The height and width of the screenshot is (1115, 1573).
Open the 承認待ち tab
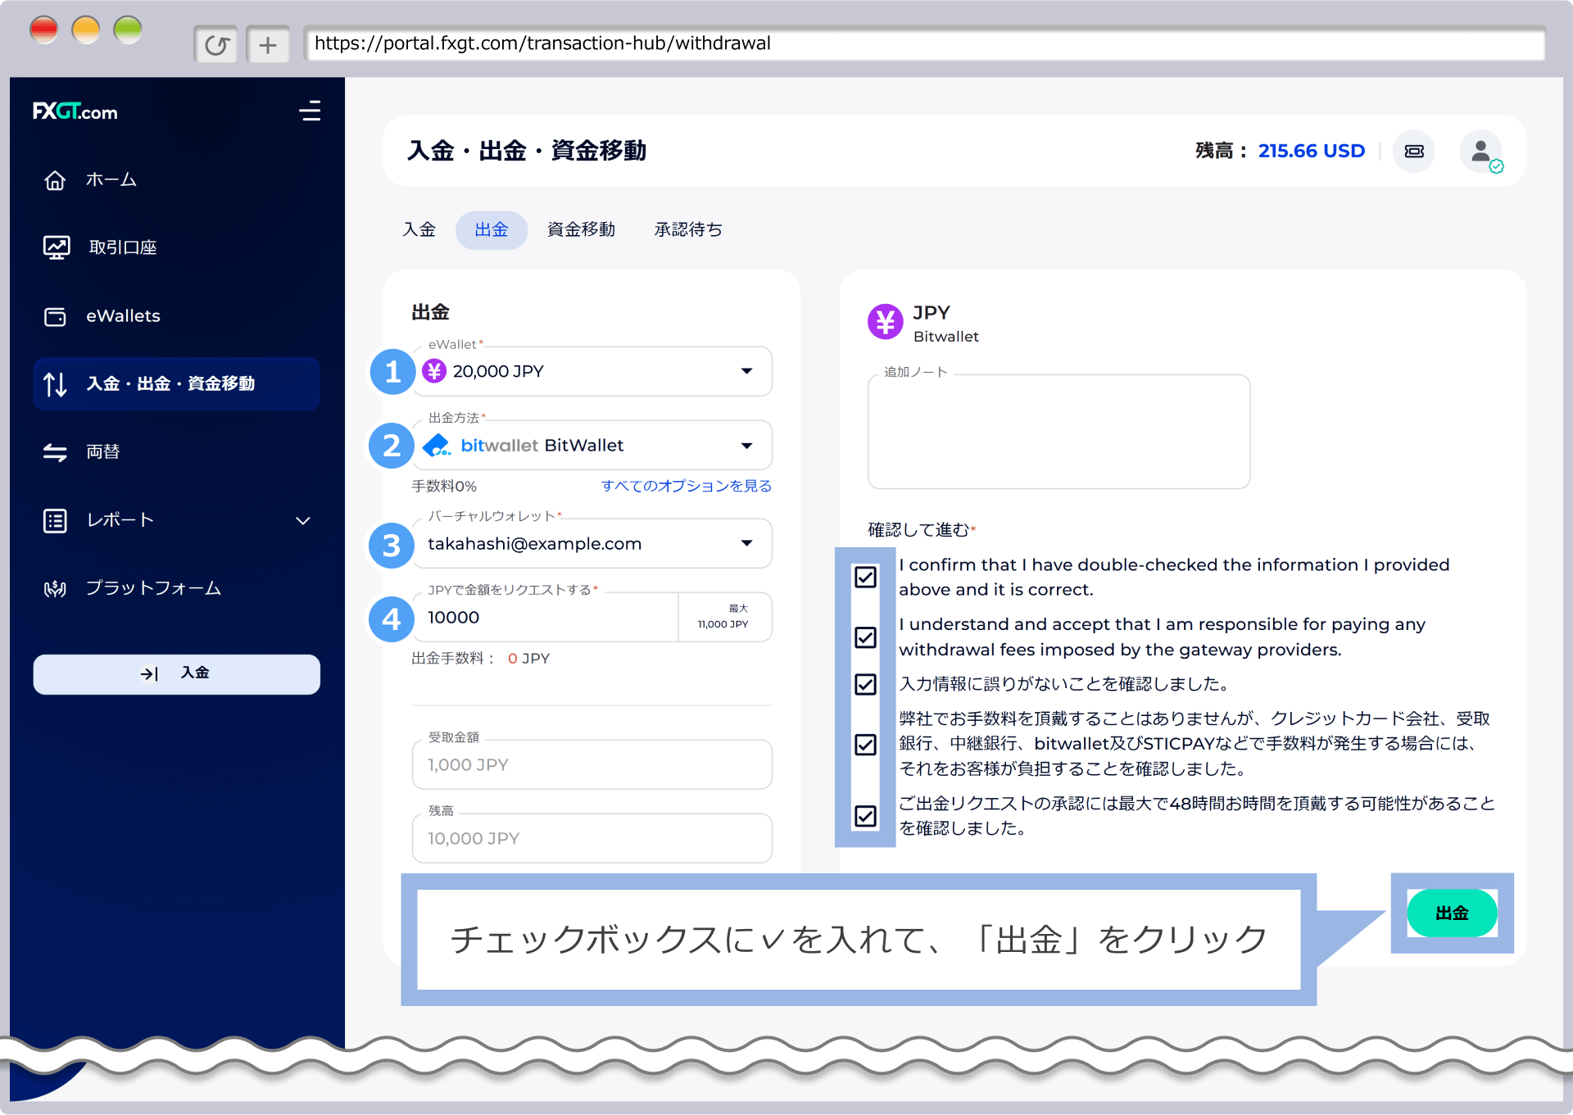pyautogui.click(x=688, y=229)
